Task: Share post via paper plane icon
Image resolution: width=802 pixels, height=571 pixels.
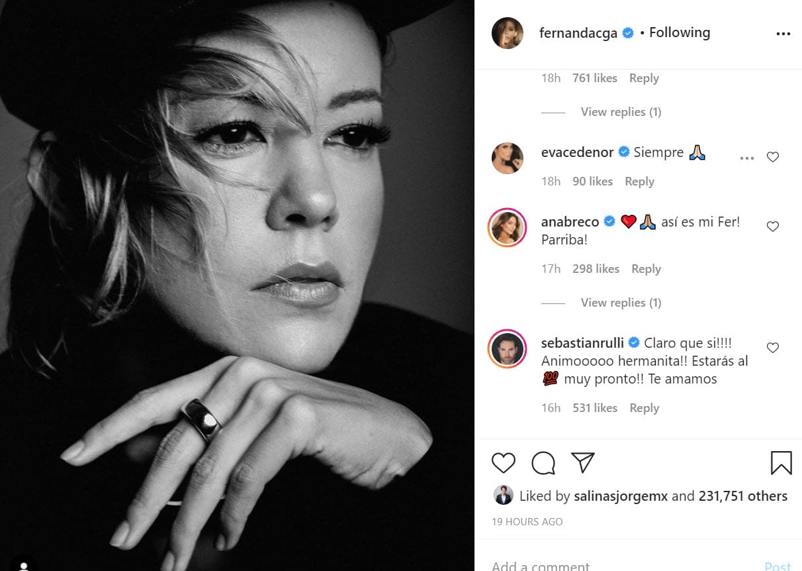Action: 582,462
